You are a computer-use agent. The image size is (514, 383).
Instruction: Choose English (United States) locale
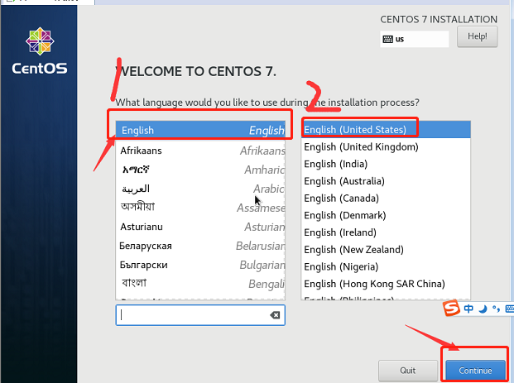coord(386,130)
